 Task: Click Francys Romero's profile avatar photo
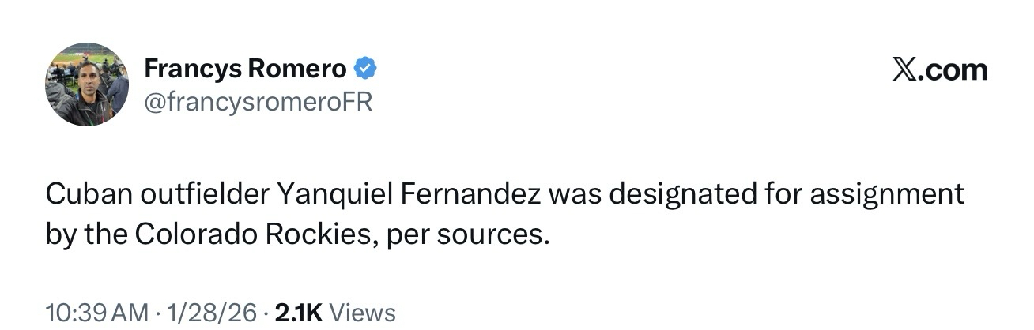point(86,84)
